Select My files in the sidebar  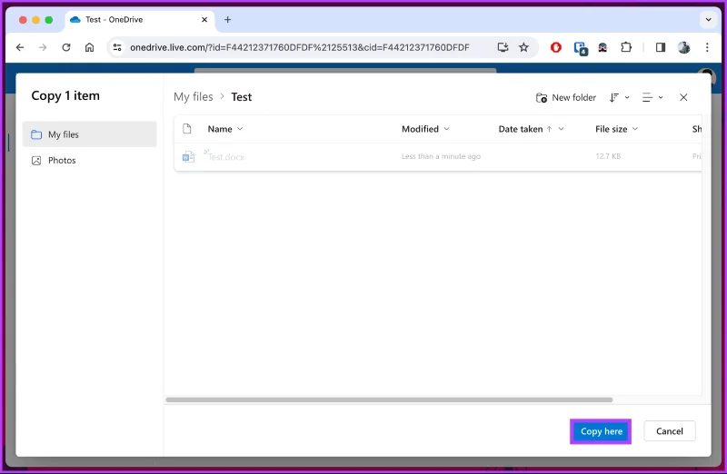tap(89, 134)
